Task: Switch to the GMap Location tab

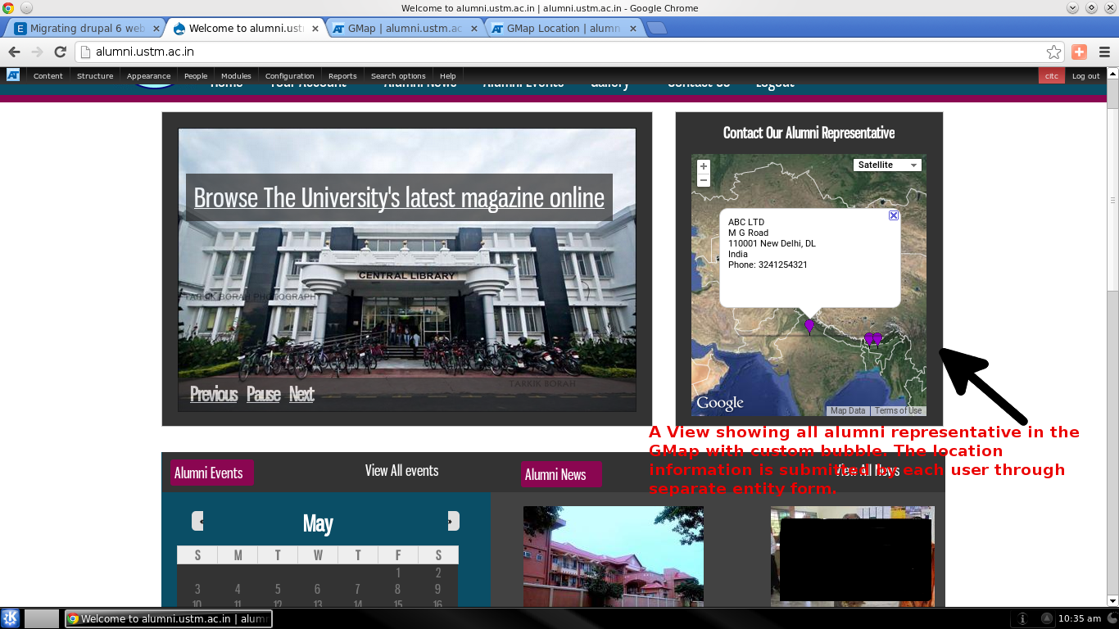Action: (564, 28)
